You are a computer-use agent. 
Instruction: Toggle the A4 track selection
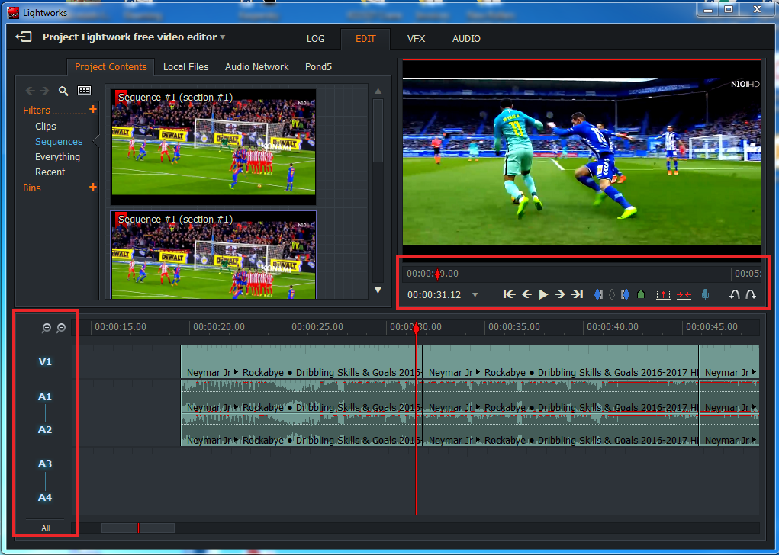pos(45,497)
